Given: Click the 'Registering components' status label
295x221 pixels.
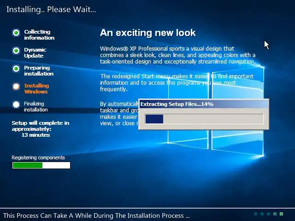Looking at the screenshot, I should tap(38, 157).
